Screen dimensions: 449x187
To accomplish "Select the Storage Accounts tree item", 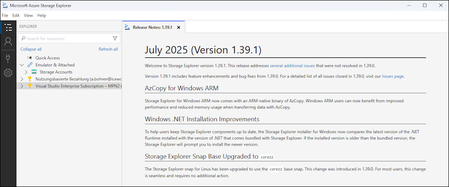I will pyautogui.click(x=69, y=72).
